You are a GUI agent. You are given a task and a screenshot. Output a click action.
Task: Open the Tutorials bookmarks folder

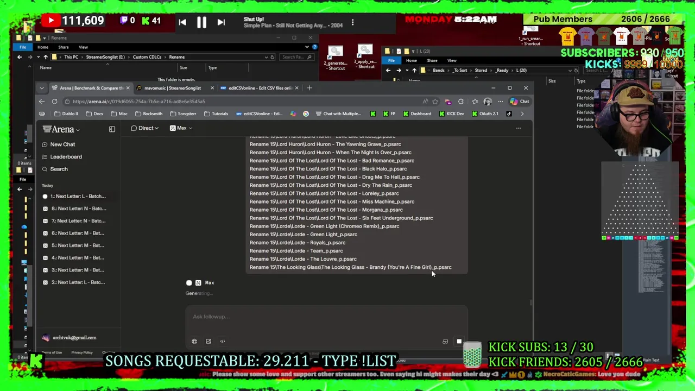[x=216, y=114]
